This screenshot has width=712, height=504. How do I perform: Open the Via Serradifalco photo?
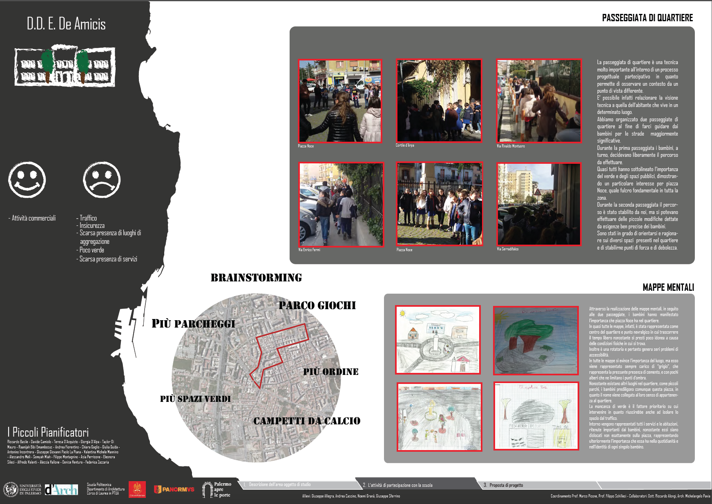click(539, 204)
